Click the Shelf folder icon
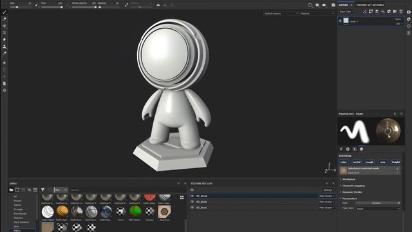This screenshot has width=412, height=232. pos(11,189)
